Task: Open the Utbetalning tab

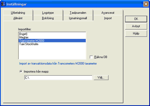Action: pyautogui.click(x=18, y=13)
